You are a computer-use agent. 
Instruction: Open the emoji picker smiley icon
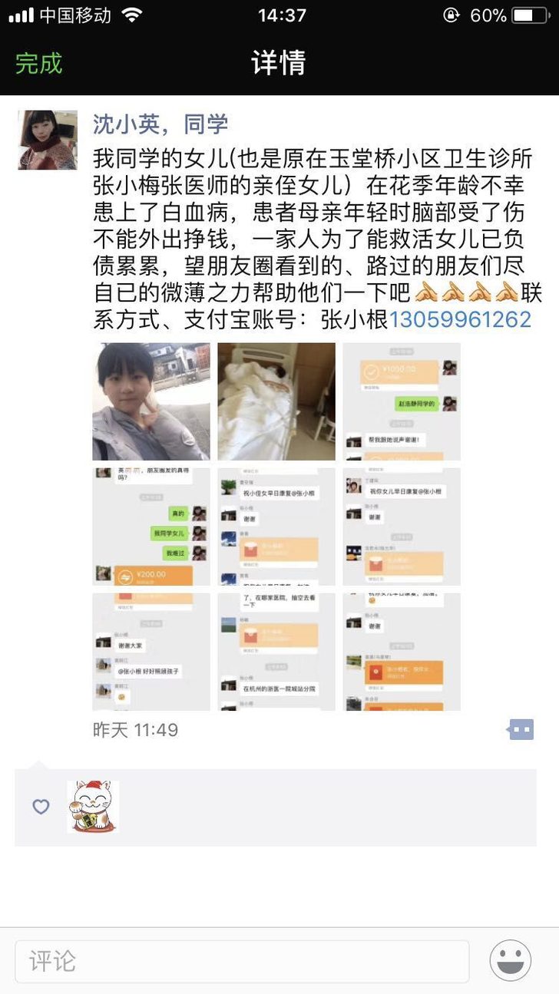[x=511, y=960]
